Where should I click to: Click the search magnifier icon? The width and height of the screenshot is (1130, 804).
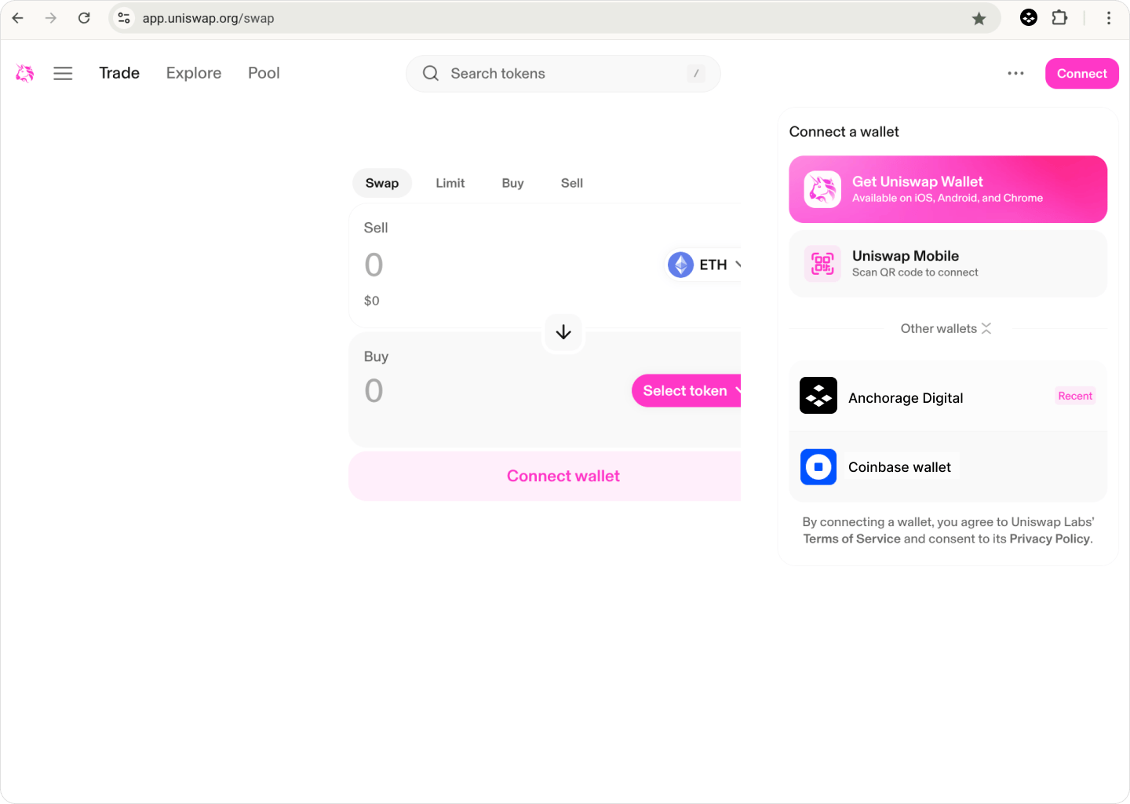coord(431,73)
